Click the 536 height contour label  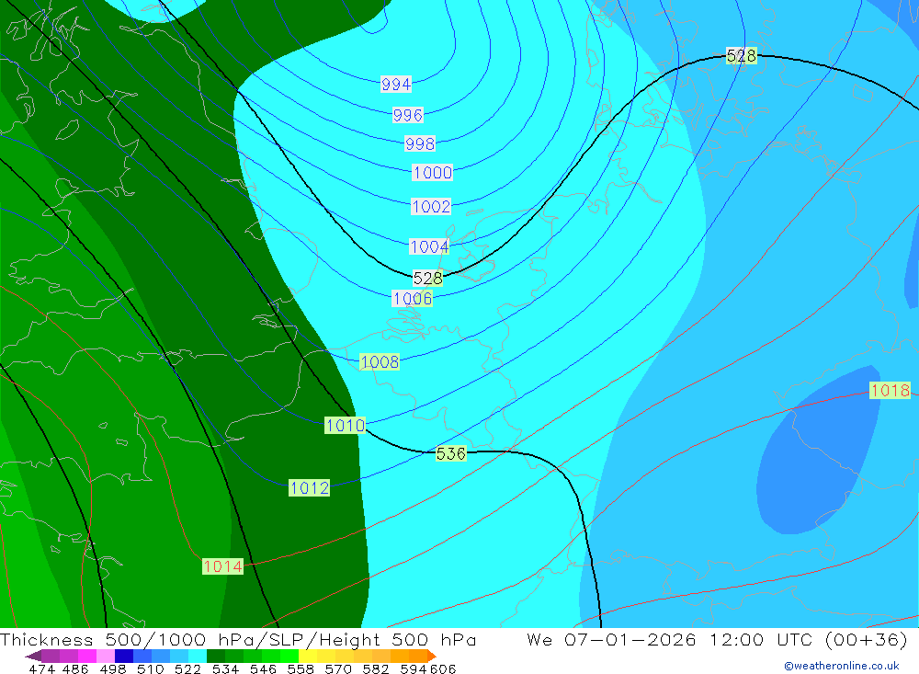[450, 453]
